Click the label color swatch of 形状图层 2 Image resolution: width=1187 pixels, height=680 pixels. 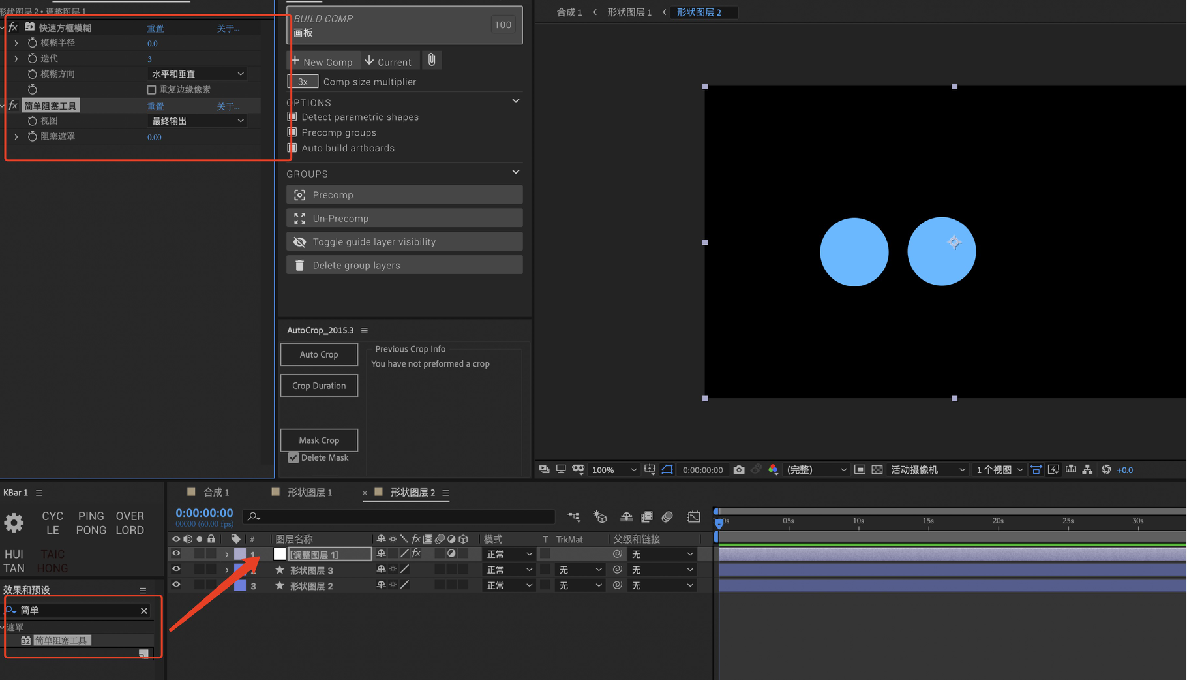tap(240, 585)
